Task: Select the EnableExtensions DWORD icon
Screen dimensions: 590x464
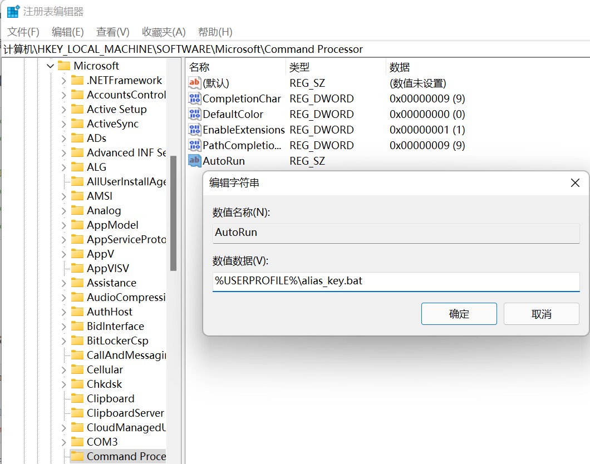Action: (195, 130)
